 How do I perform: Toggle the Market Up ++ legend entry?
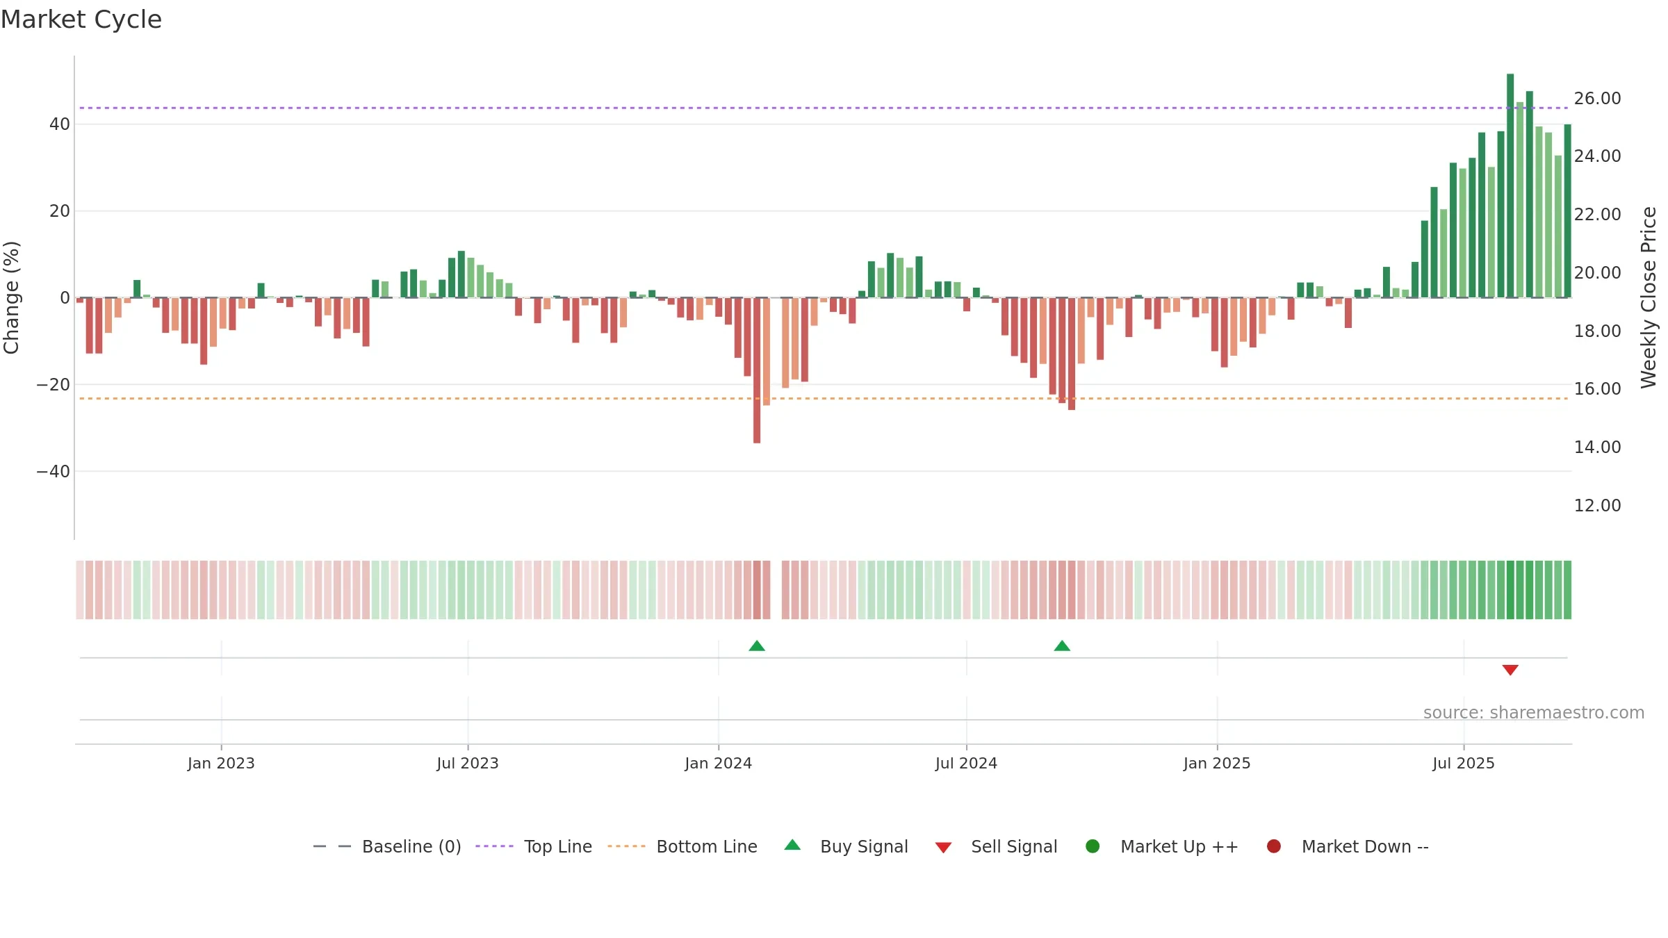[x=1161, y=846]
